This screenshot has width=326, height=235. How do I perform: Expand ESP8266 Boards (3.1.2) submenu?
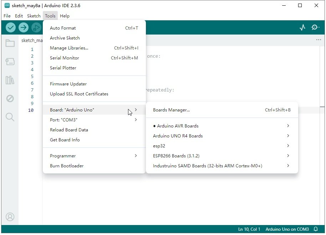pos(222,156)
